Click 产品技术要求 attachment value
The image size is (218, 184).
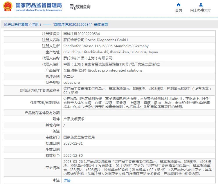tap(74, 119)
